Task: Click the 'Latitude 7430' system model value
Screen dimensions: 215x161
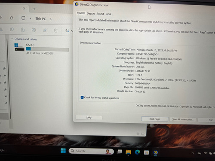Action: [x=143, y=71]
